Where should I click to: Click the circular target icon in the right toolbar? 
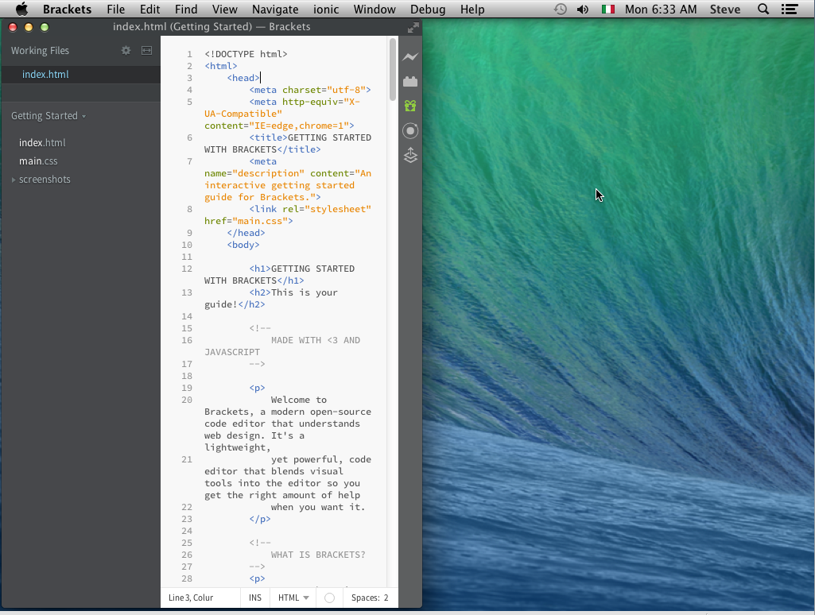tap(410, 130)
